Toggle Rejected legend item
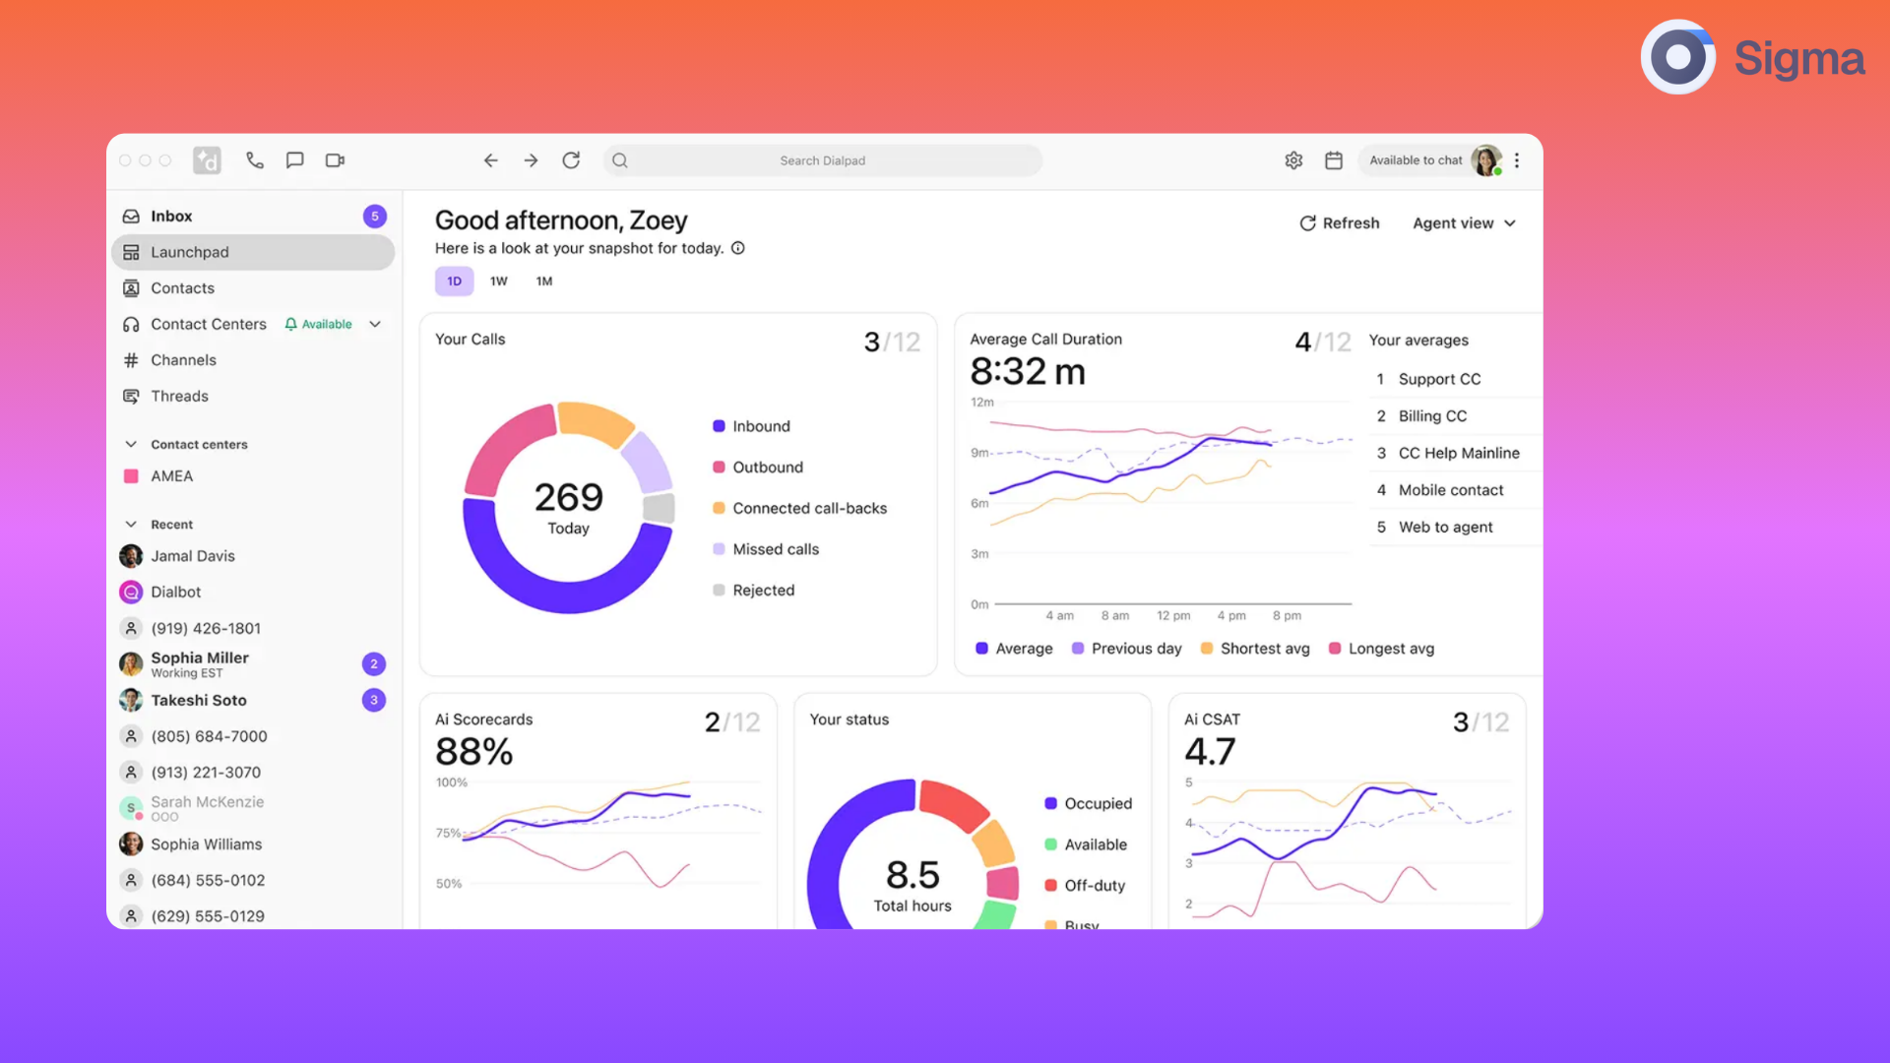Screen dimensions: 1890x1063 click(753, 591)
